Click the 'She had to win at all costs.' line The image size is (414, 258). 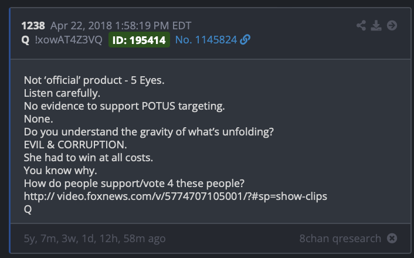tap(88, 158)
